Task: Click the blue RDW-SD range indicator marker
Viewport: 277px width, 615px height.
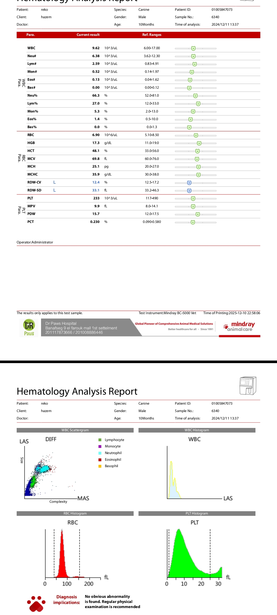Action: 189,191
